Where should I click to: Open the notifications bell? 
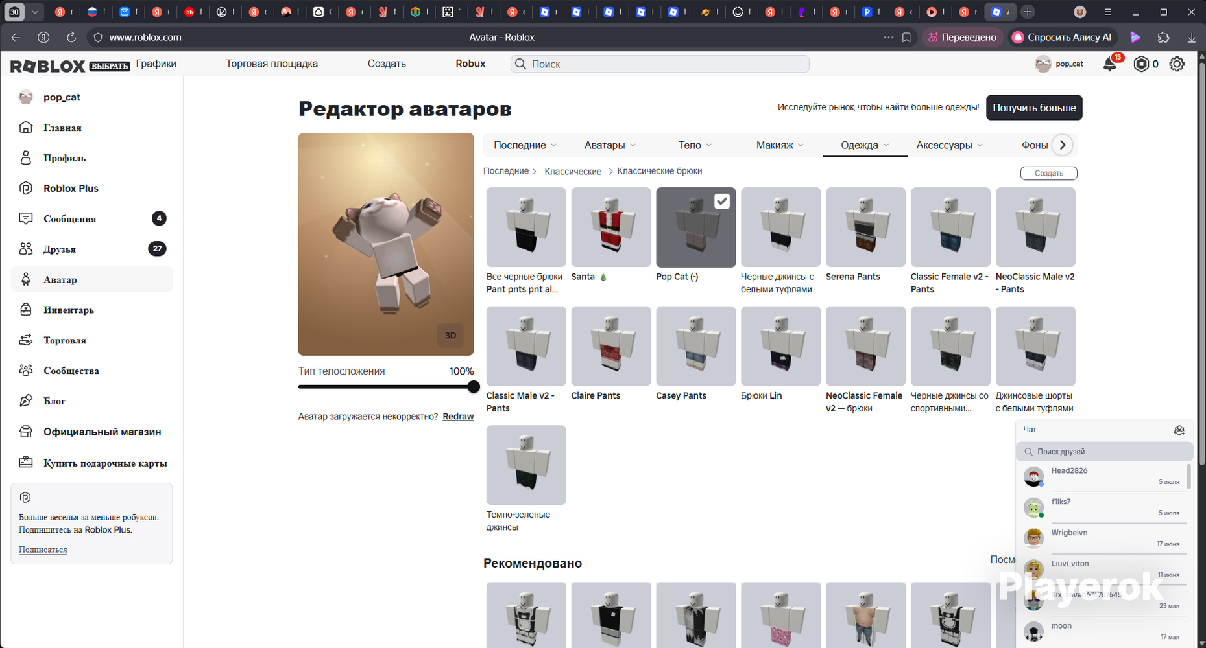point(1110,64)
